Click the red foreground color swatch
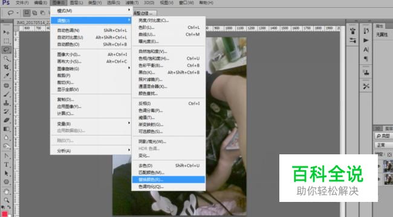Viewport: 393px width, 217px height. (4, 214)
